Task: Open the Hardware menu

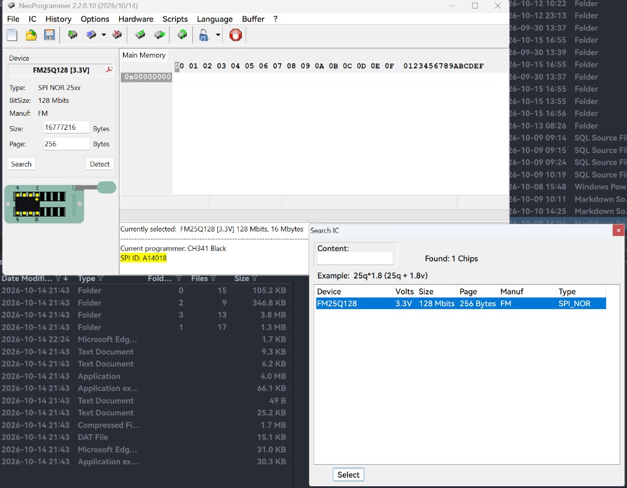Action: [x=136, y=19]
